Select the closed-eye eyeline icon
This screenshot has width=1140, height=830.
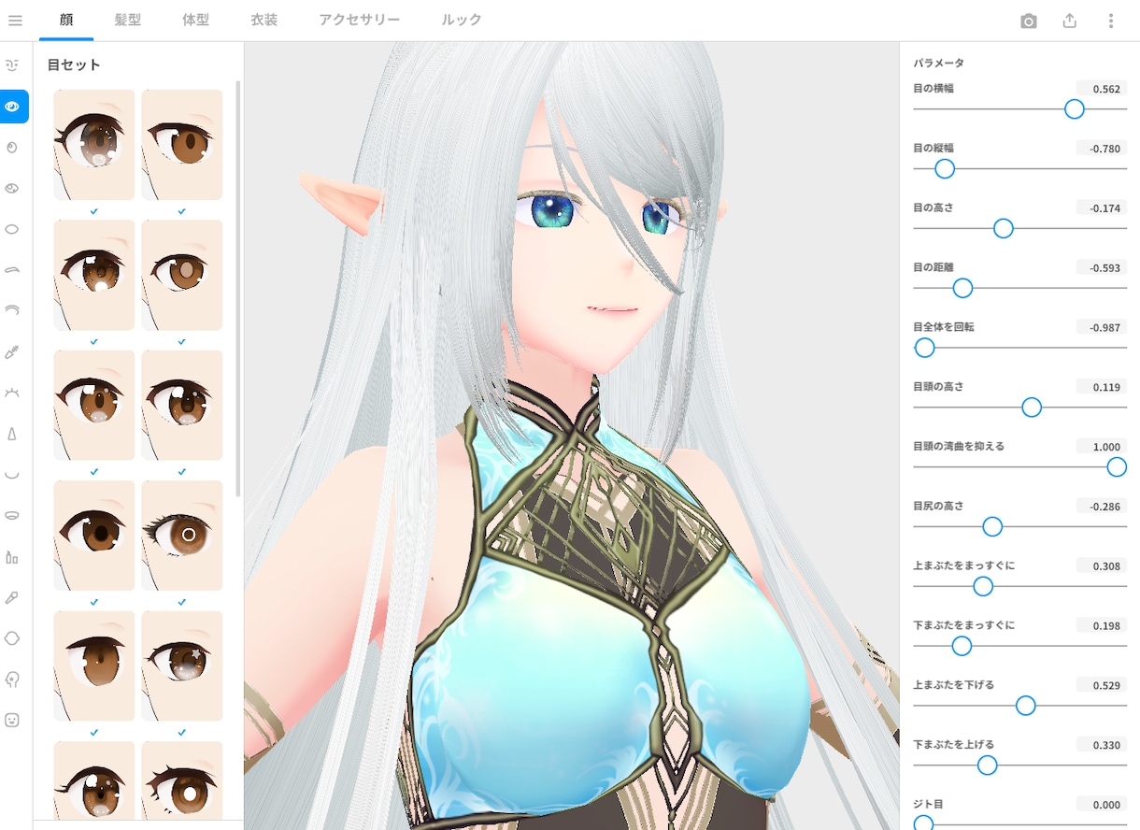[12, 393]
